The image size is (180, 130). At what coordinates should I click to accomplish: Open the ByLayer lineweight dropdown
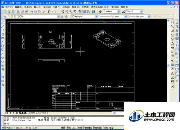[x=149, y=17]
